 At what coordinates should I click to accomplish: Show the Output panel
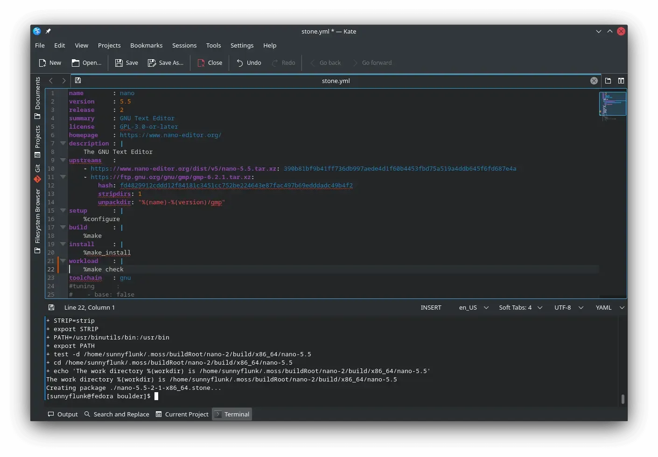[63, 414]
